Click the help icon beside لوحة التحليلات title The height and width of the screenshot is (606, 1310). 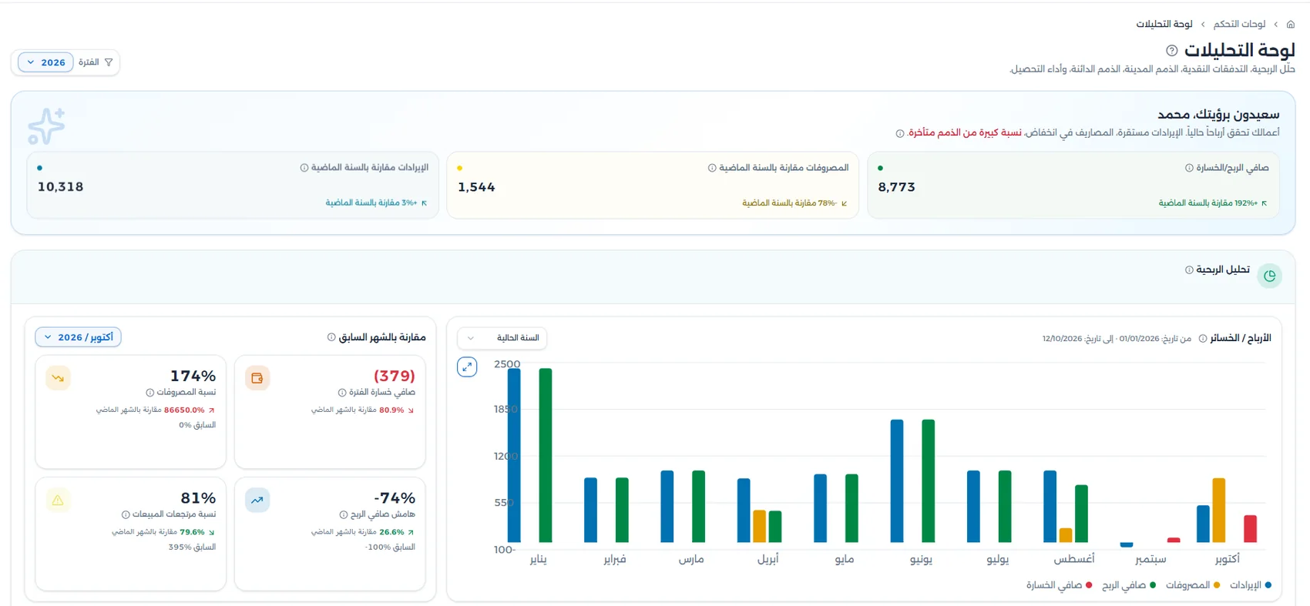pyautogui.click(x=1171, y=51)
